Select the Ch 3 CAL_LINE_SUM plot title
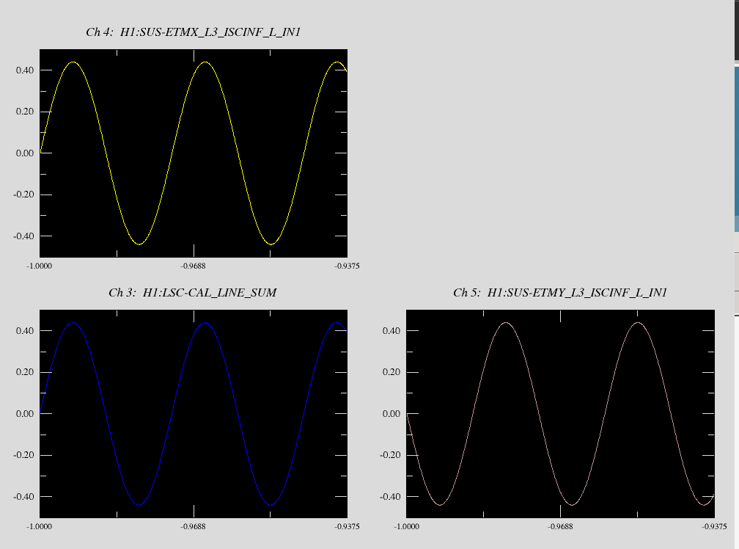 [x=193, y=293]
